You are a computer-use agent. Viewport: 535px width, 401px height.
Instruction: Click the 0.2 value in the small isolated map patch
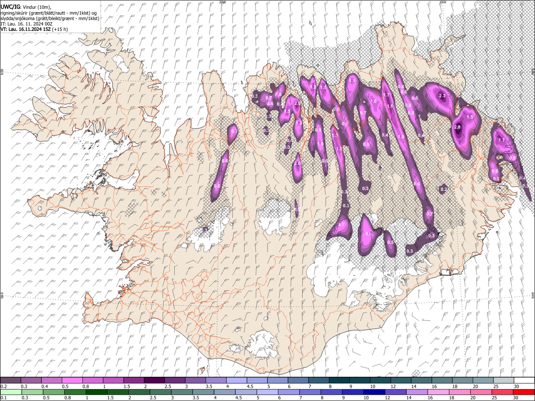pos(444,189)
